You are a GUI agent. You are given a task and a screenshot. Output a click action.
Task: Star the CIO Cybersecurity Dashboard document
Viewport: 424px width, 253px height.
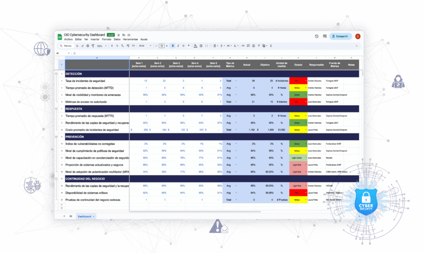click(x=118, y=35)
